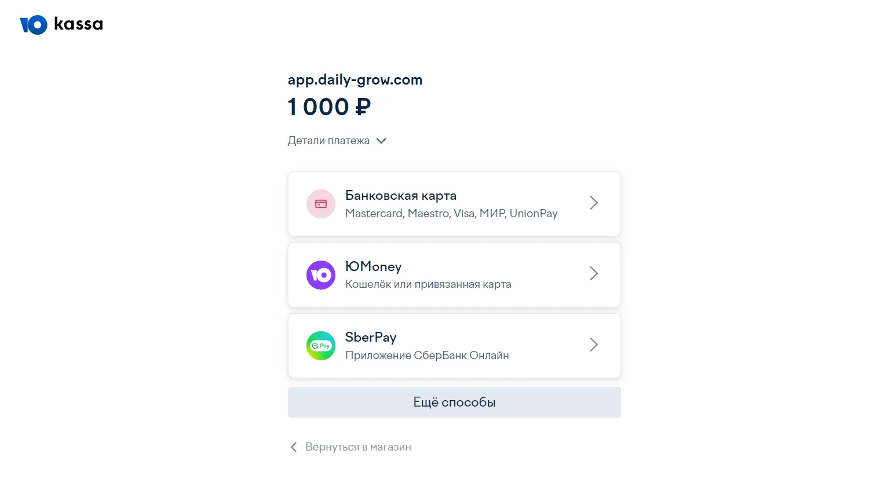891x494 pixels.
Task: Click the YooKassa logo icon
Action: 34,25
